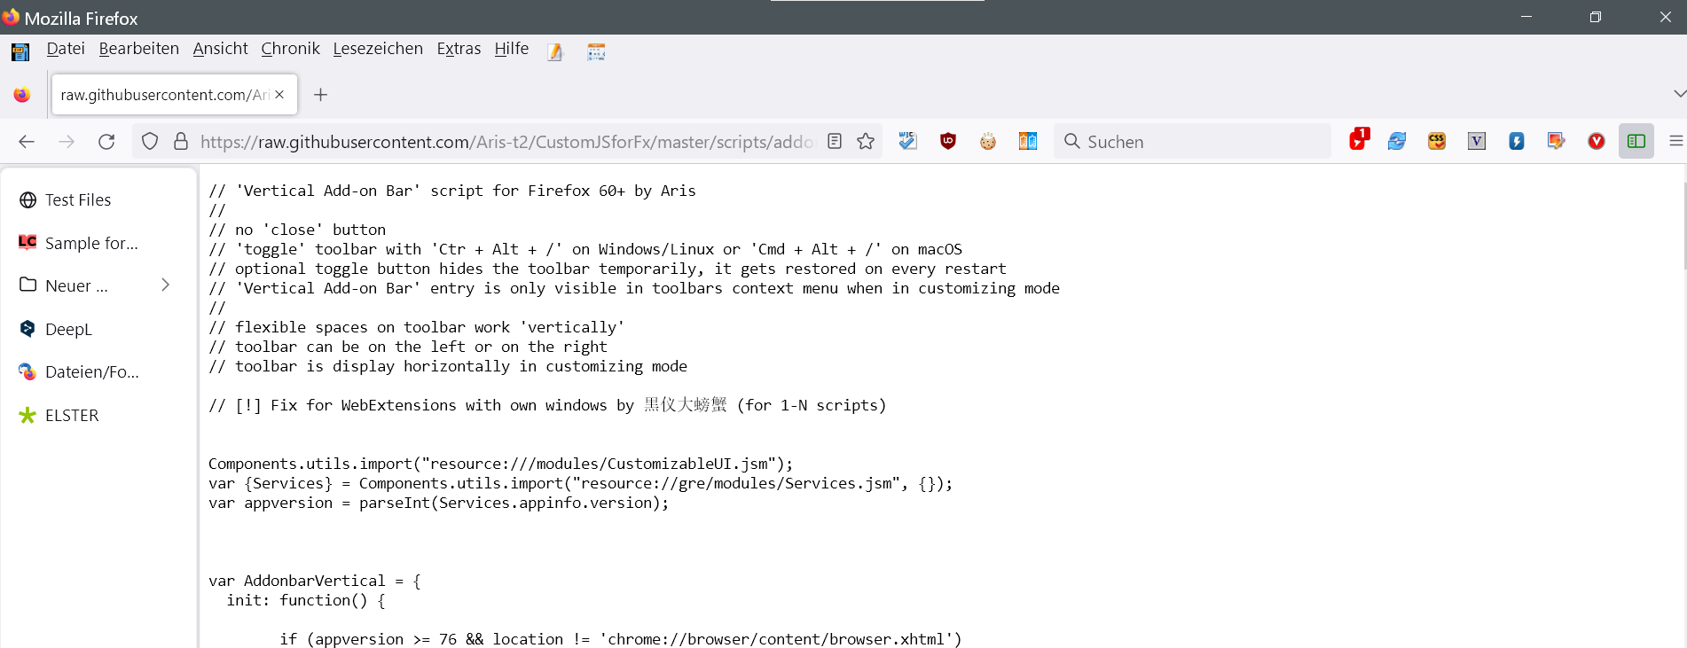1687x648 pixels.
Task: Click the notepad pencil icon in menu bar
Action: point(555,52)
